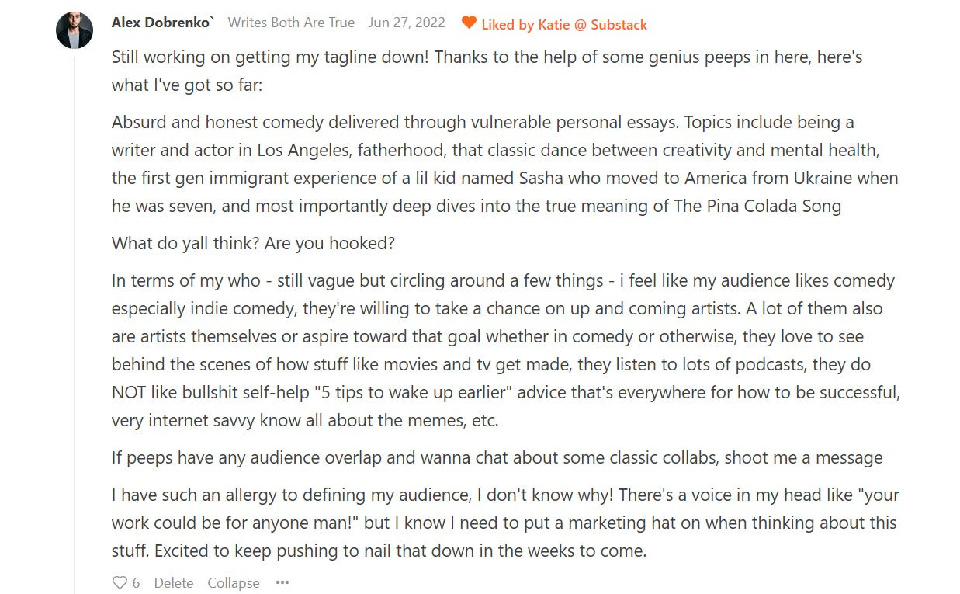Click the Alex Dobrenko author name
Screen dimensions: 960x594
pyautogui.click(x=162, y=23)
